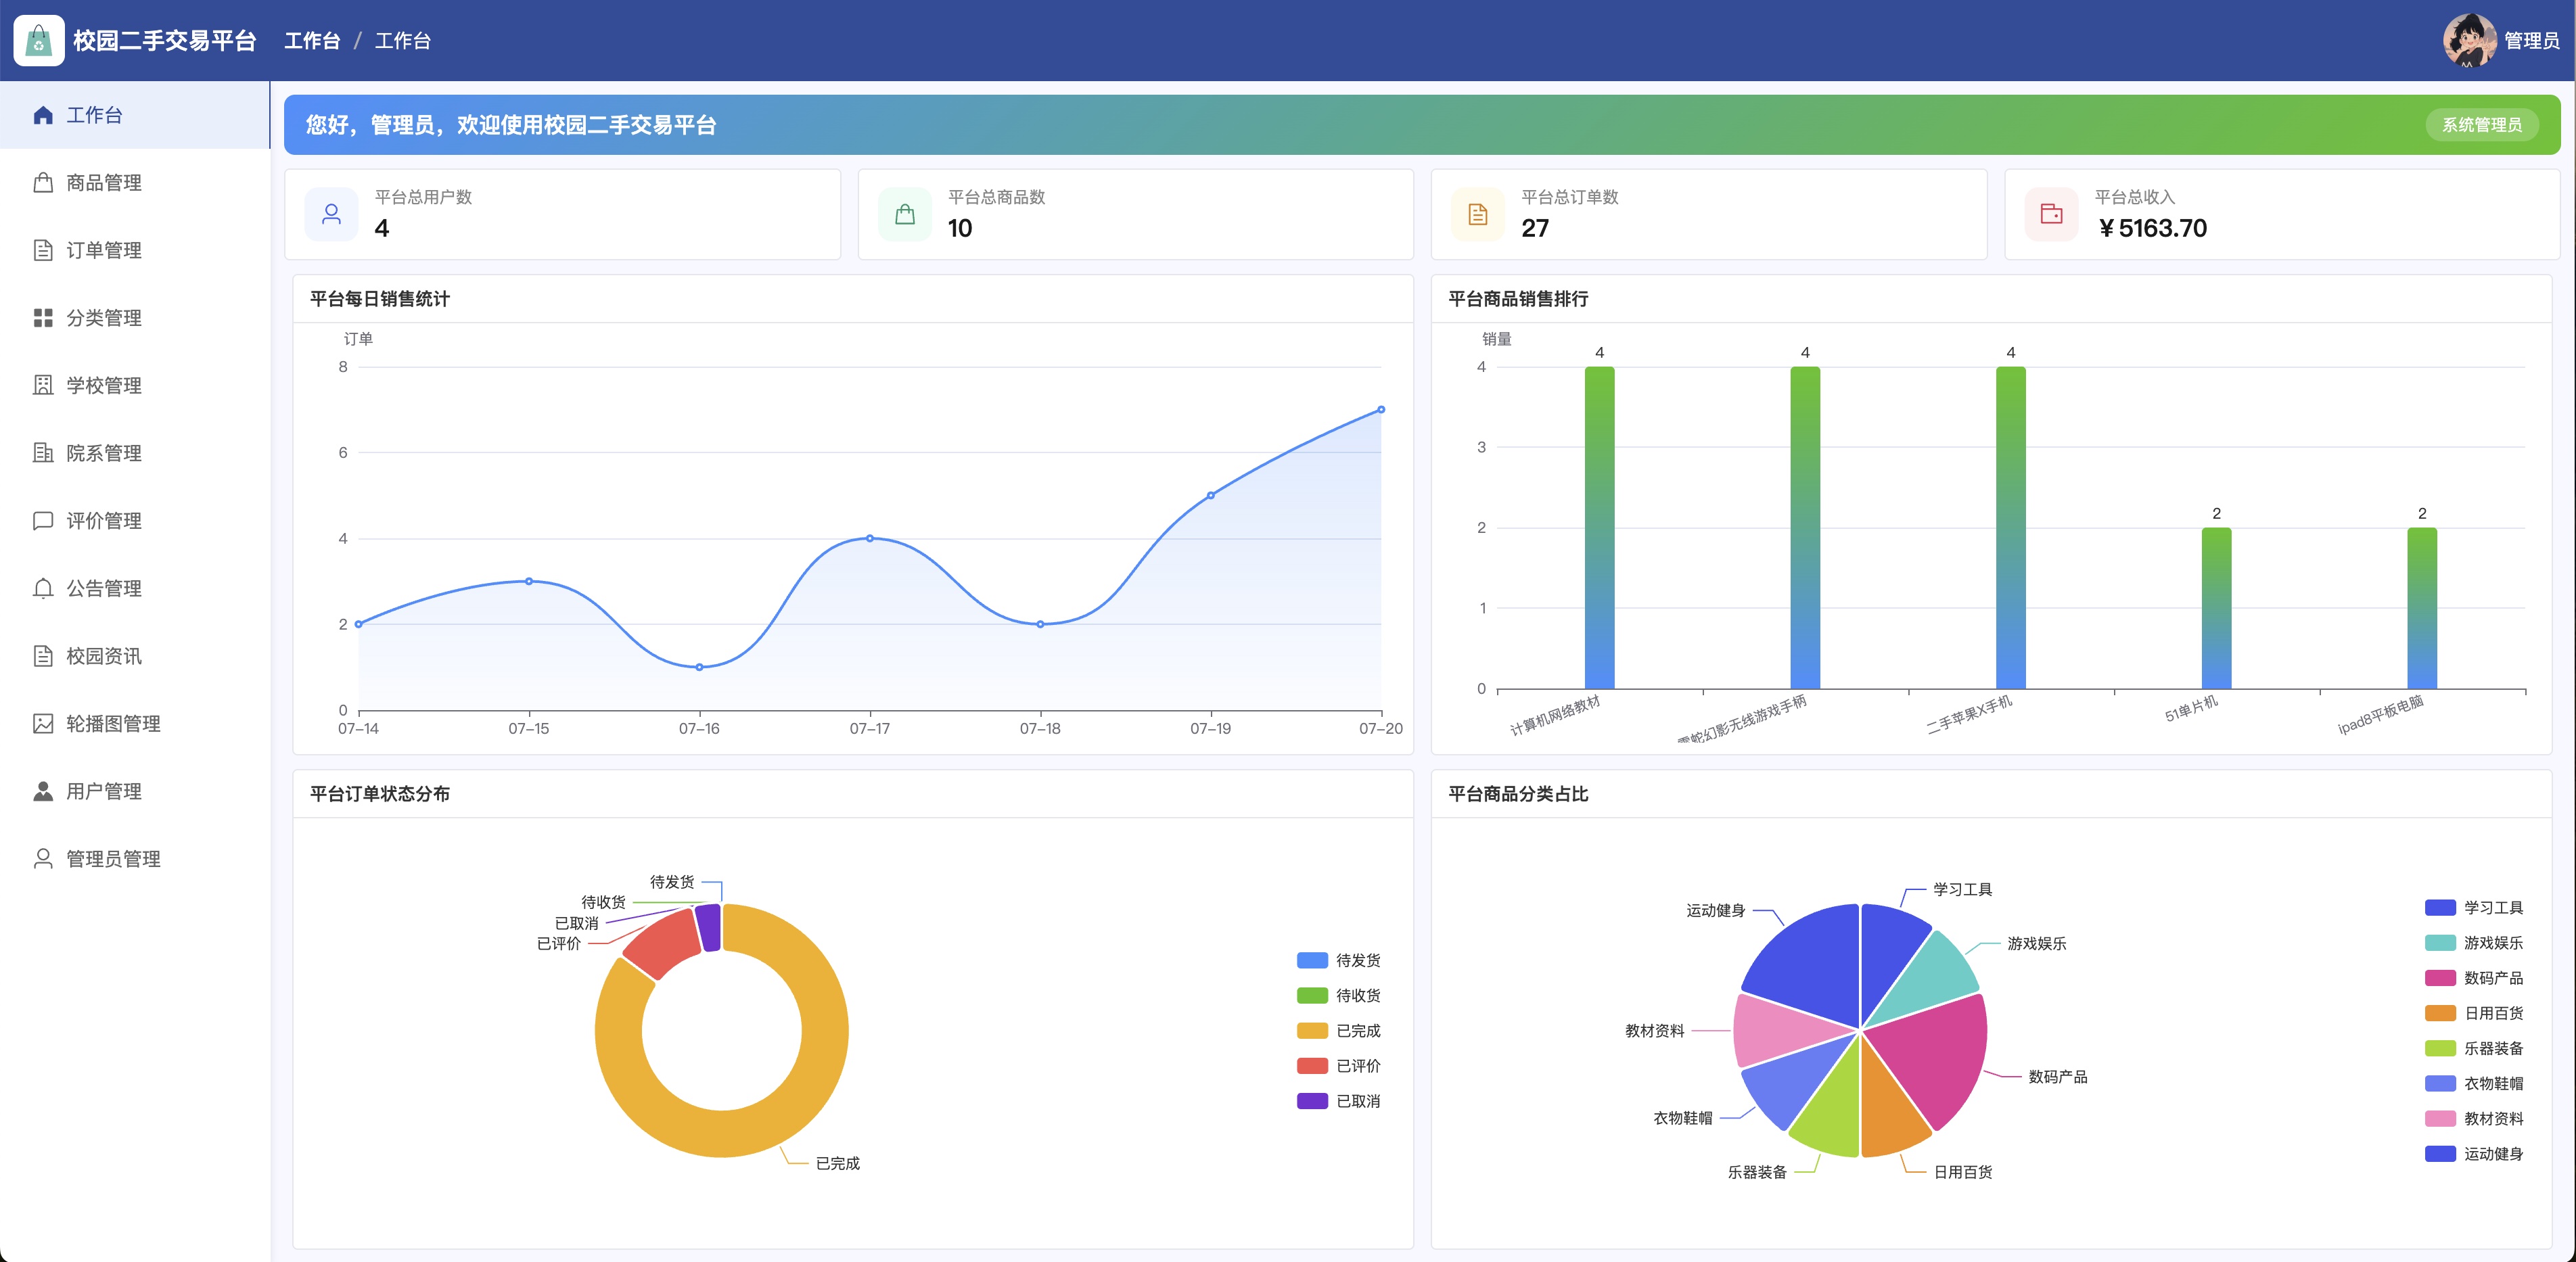Viewport: 2576px width, 1262px height.
Task: Click the shopping bag platform logo
Action: point(39,41)
